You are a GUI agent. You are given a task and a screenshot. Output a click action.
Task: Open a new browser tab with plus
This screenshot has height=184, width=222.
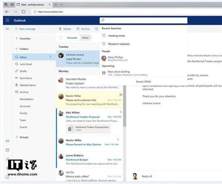(56, 4)
